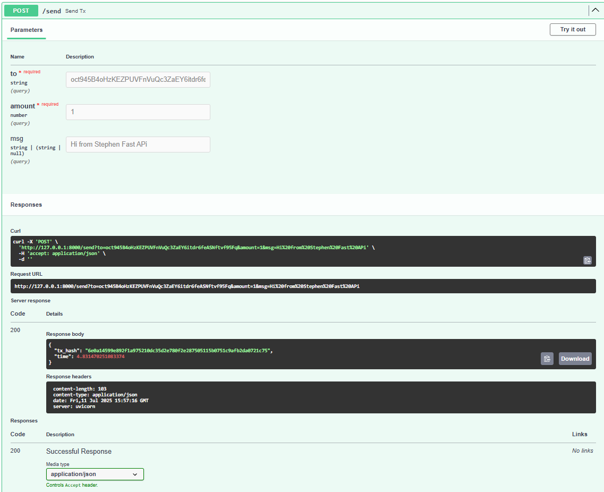Screen dimensions: 604x492
Task: Click the green POST method badge
Action: click(x=21, y=11)
